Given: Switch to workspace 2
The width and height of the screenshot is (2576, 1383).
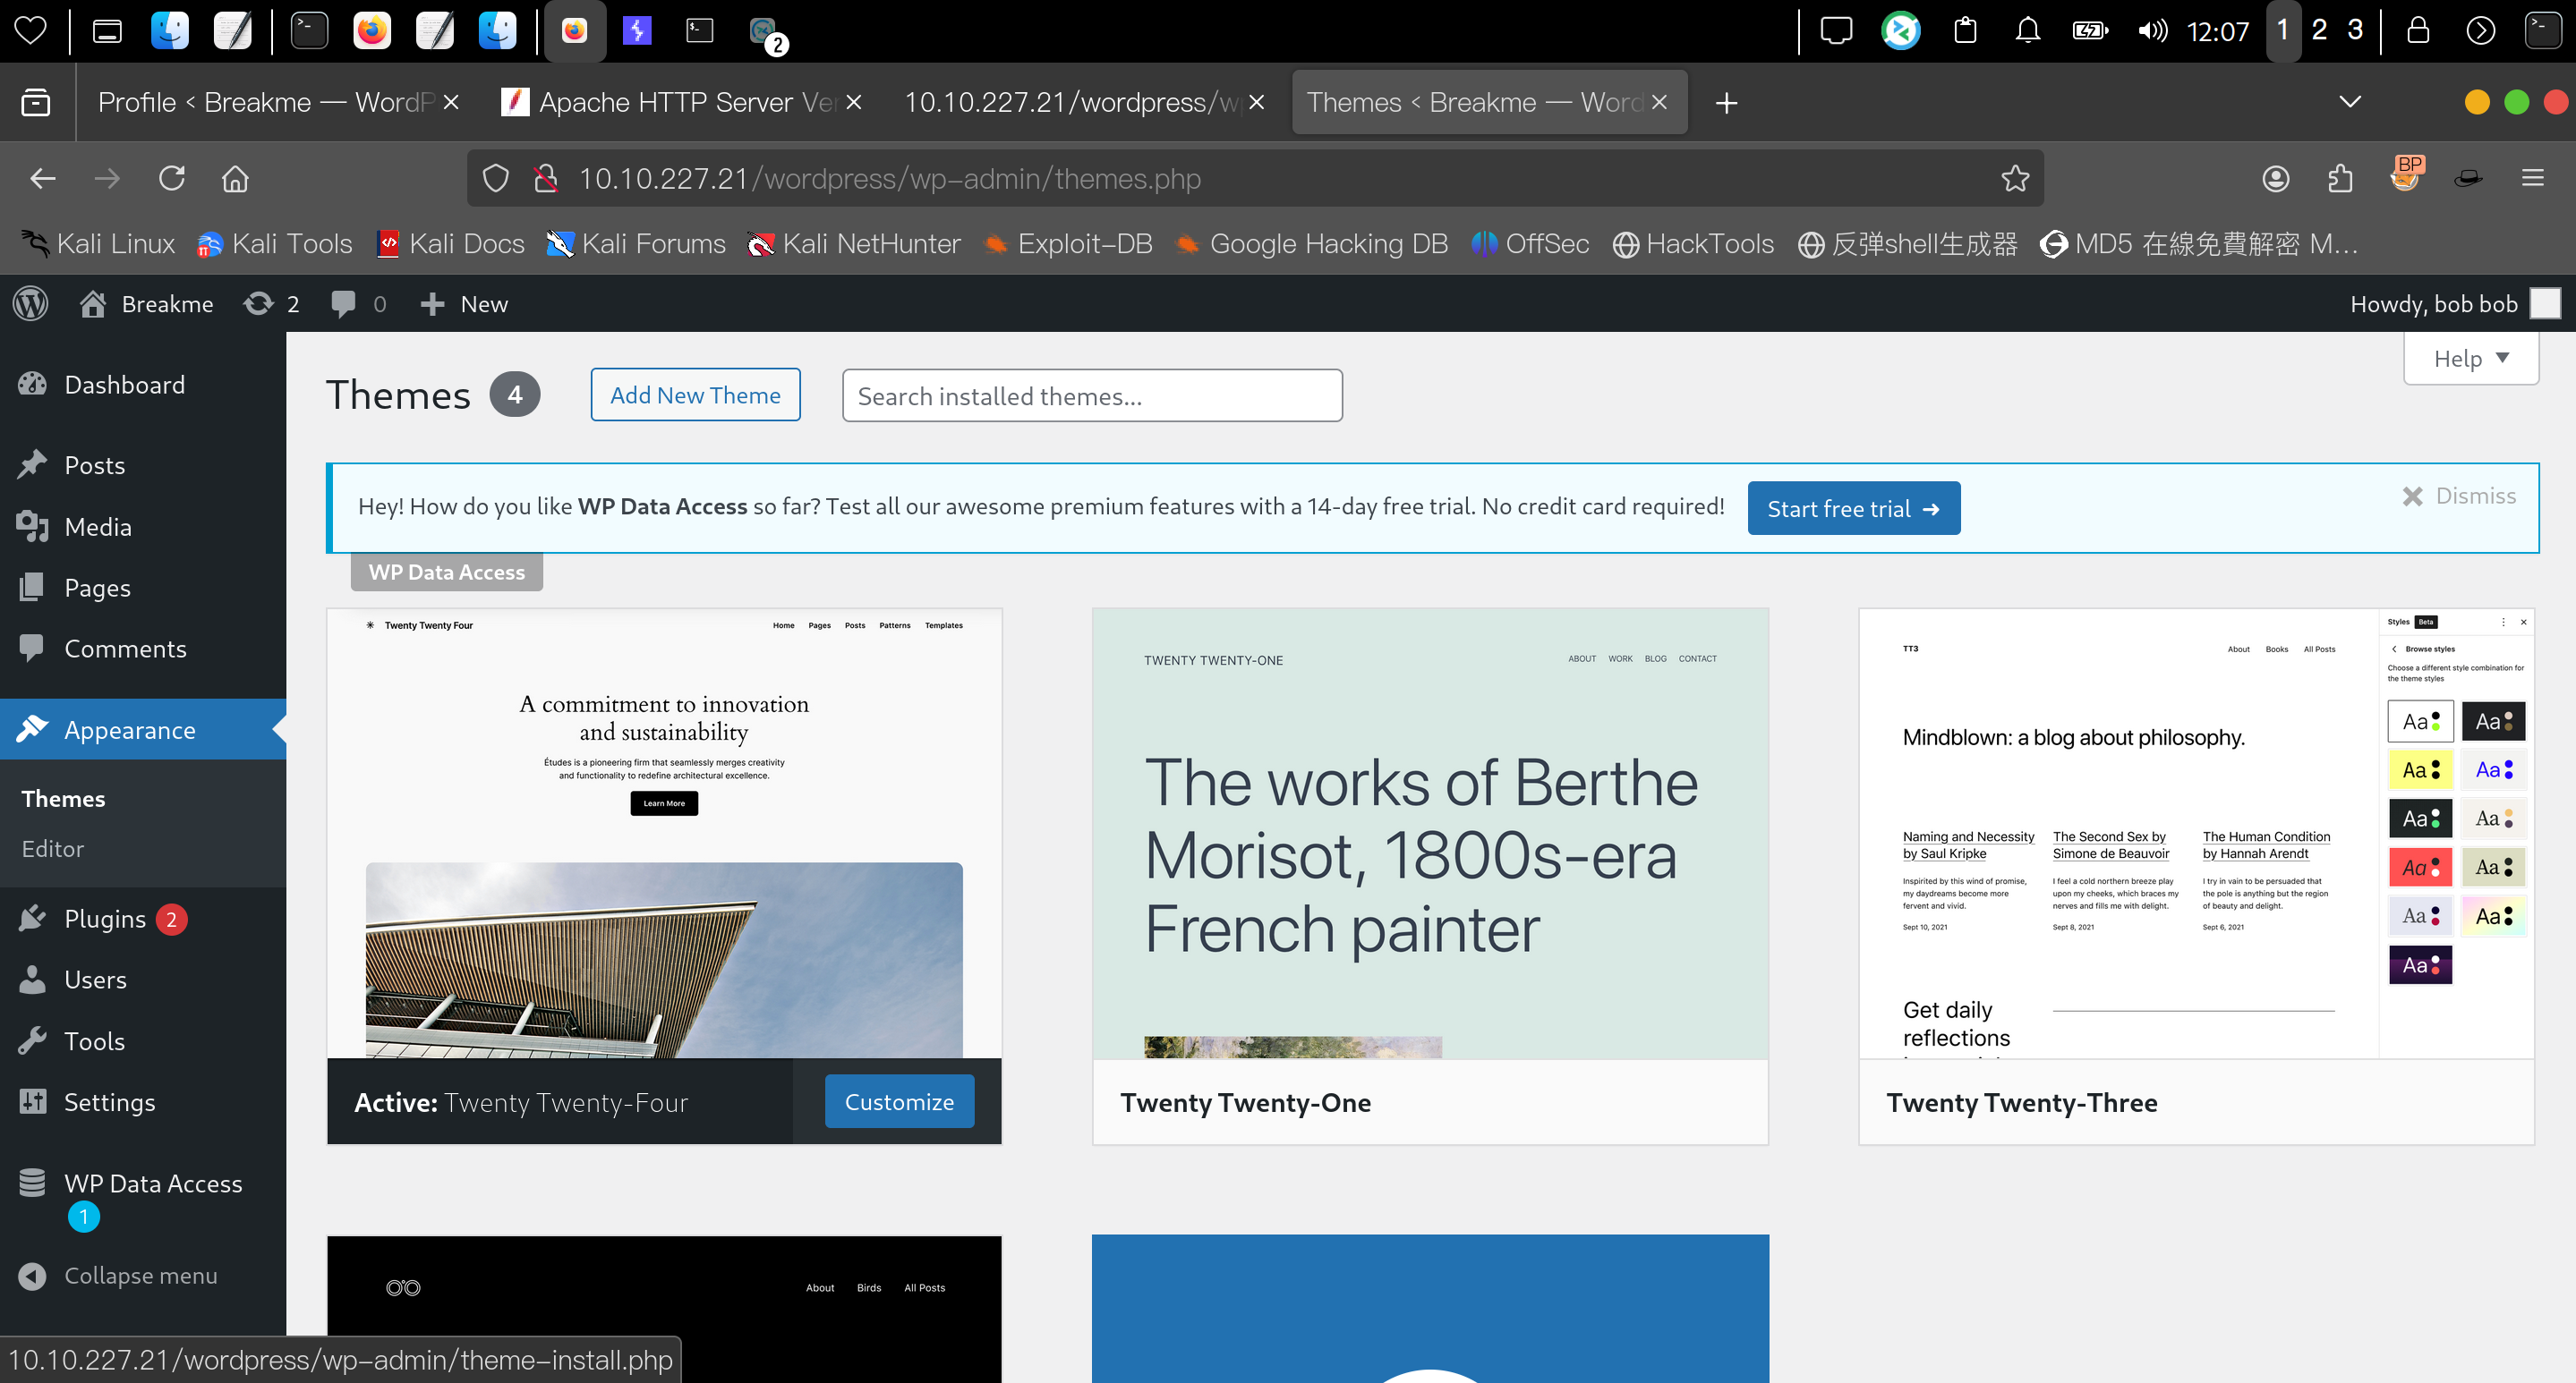Looking at the screenshot, I should pyautogui.click(x=2320, y=30).
